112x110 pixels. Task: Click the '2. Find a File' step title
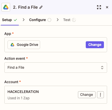[x=25, y=7]
